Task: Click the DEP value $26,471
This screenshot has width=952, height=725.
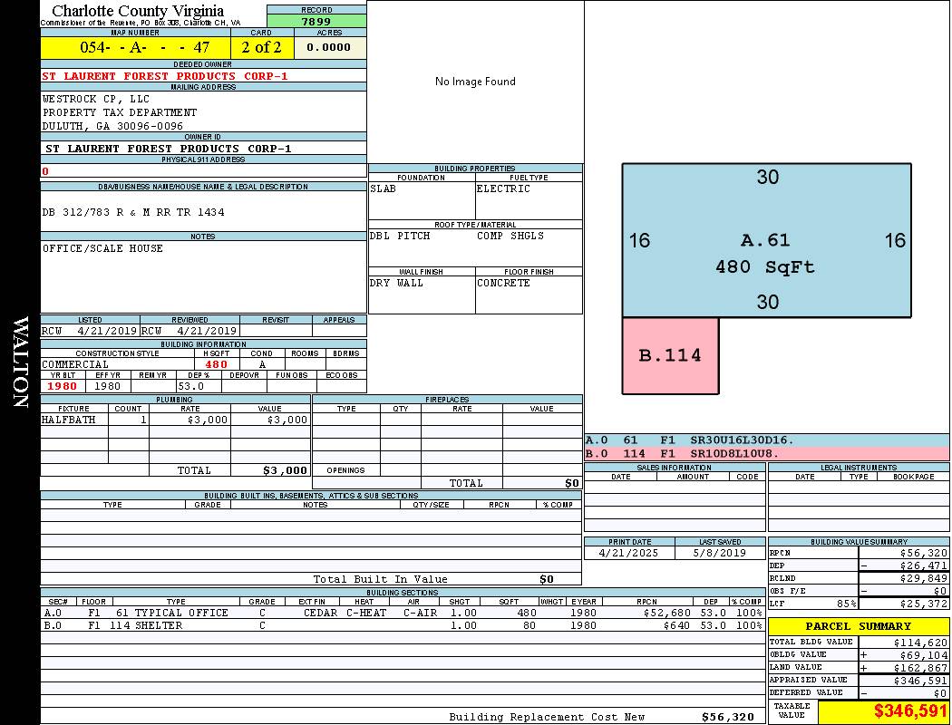Action: coord(923,565)
